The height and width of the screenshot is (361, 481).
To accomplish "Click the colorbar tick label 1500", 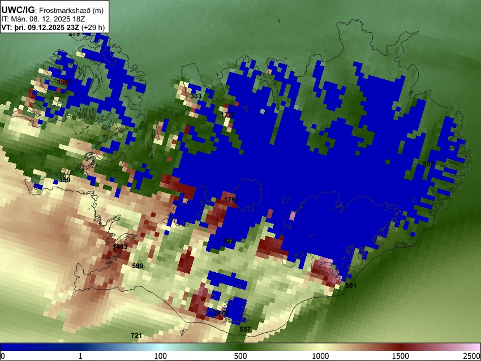I will click(x=400, y=356).
